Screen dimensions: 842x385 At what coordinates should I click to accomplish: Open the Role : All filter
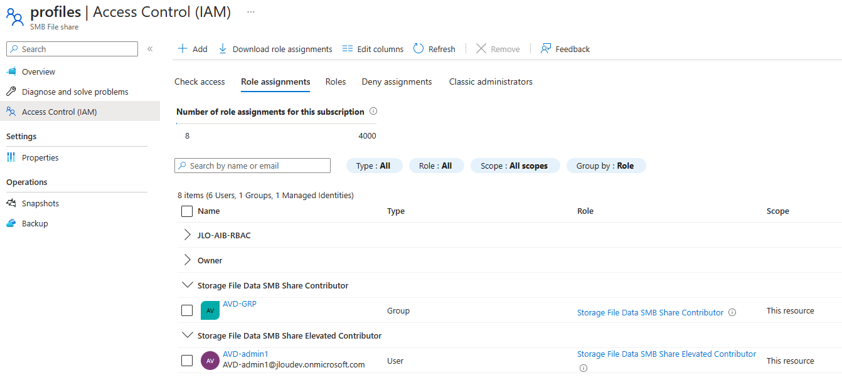436,166
